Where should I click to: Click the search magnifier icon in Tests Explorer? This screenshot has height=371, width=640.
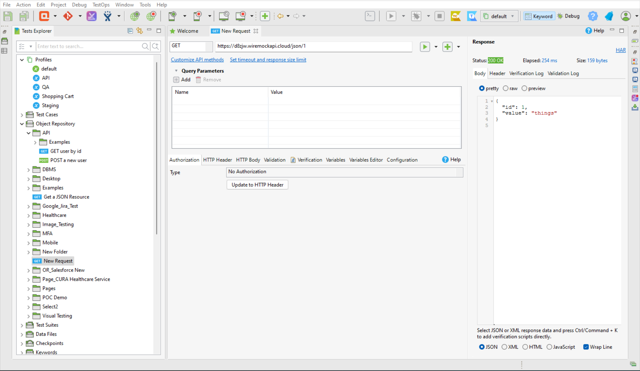pyautogui.click(x=145, y=46)
